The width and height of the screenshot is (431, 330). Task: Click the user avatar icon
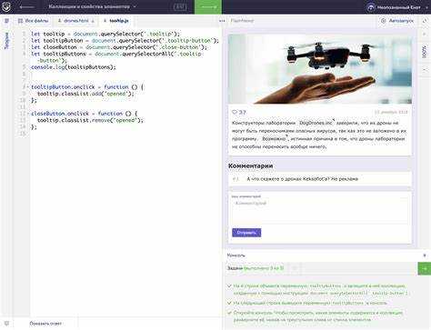click(x=371, y=7)
